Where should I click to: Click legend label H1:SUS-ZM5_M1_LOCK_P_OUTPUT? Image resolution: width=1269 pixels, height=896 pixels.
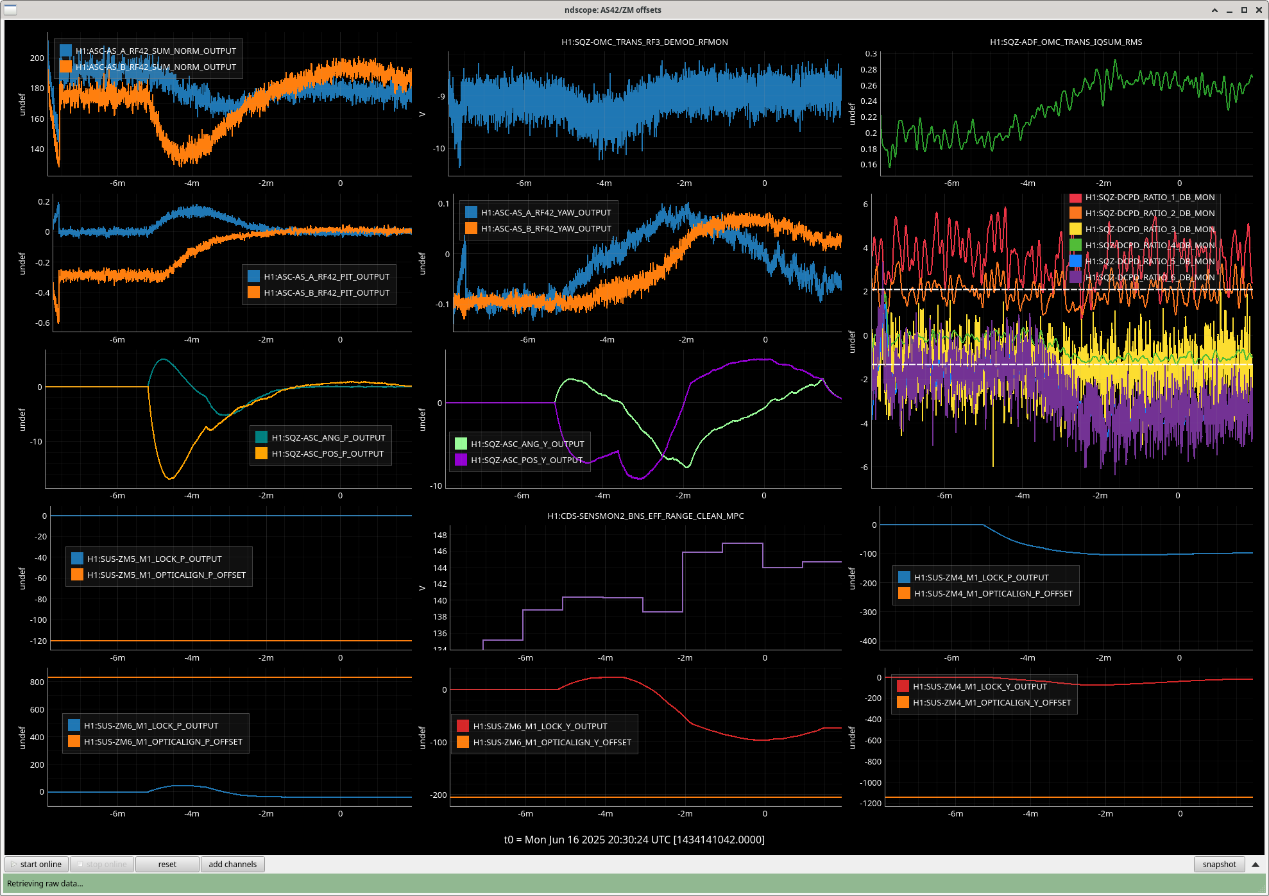155,559
